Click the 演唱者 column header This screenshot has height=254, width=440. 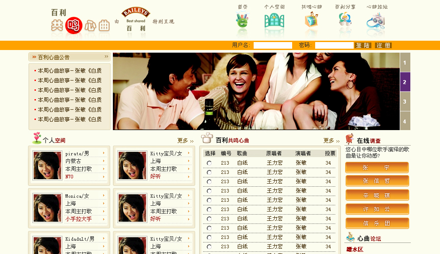point(303,153)
